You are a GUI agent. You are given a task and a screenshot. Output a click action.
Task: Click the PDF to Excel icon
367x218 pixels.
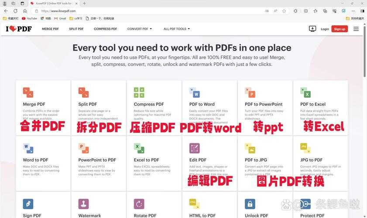[x=305, y=92]
